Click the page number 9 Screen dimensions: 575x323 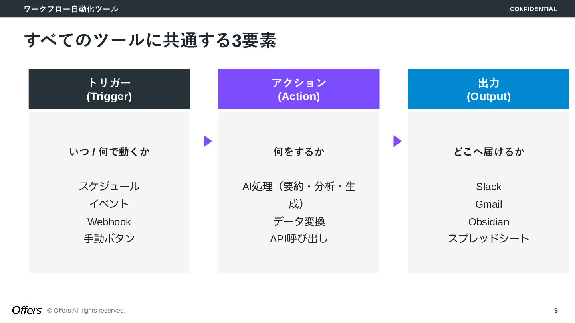click(556, 310)
